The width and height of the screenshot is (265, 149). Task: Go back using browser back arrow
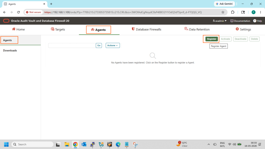5,12
